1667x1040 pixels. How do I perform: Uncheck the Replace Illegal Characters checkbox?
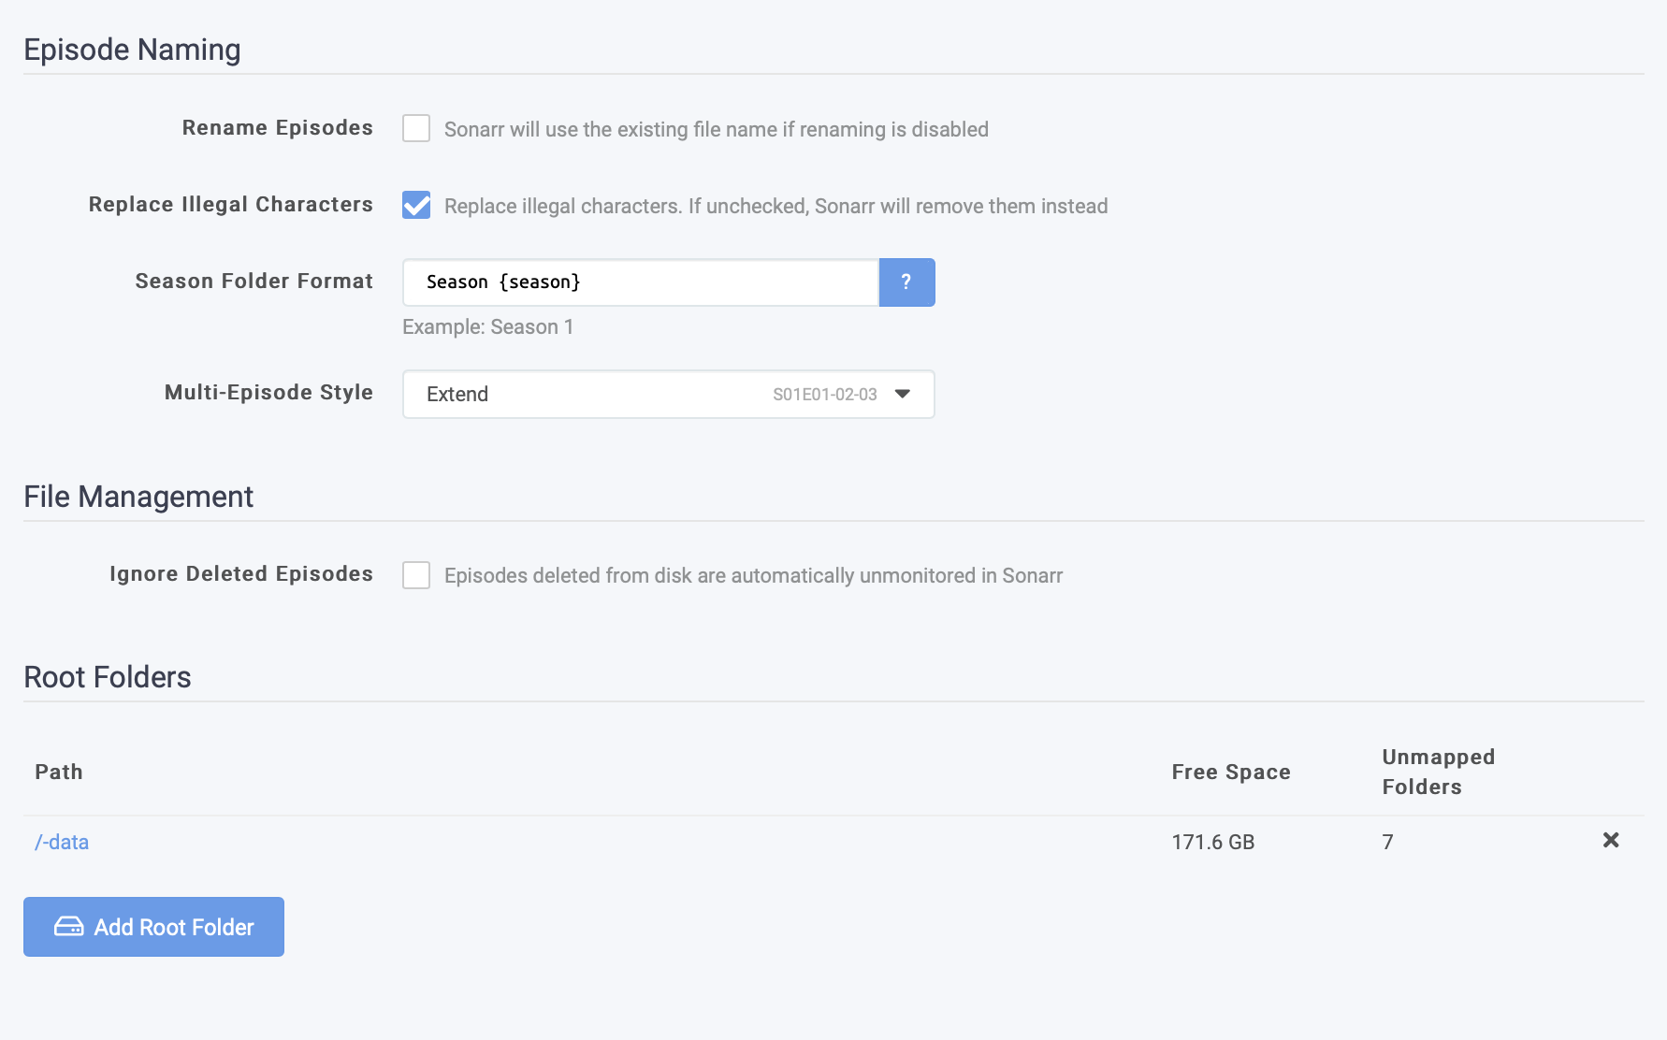pos(416,205)
